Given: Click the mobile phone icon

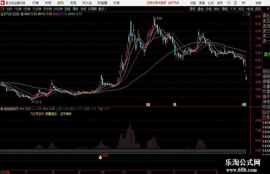Looking at the screenshot, I should [235, 3].
